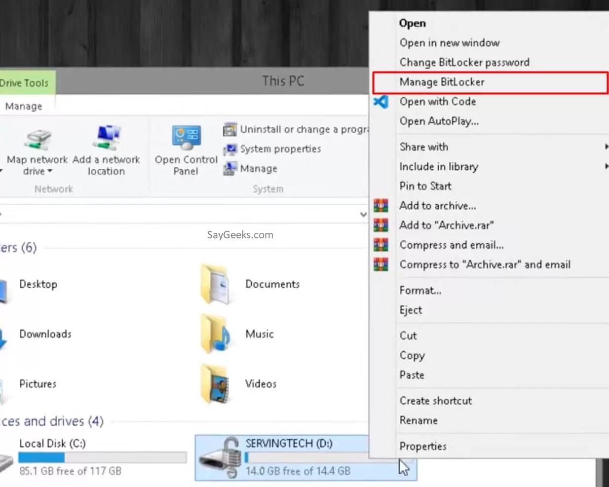This screenshot has height=487, width=609.
Task: Click the "Documents" folder name
Action: tap(272, 284)
